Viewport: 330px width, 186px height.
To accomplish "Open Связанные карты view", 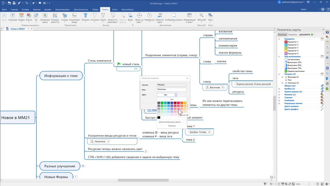I will (x=45, y=18).
